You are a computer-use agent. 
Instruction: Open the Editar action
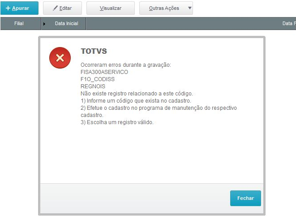tap(63, 8)
